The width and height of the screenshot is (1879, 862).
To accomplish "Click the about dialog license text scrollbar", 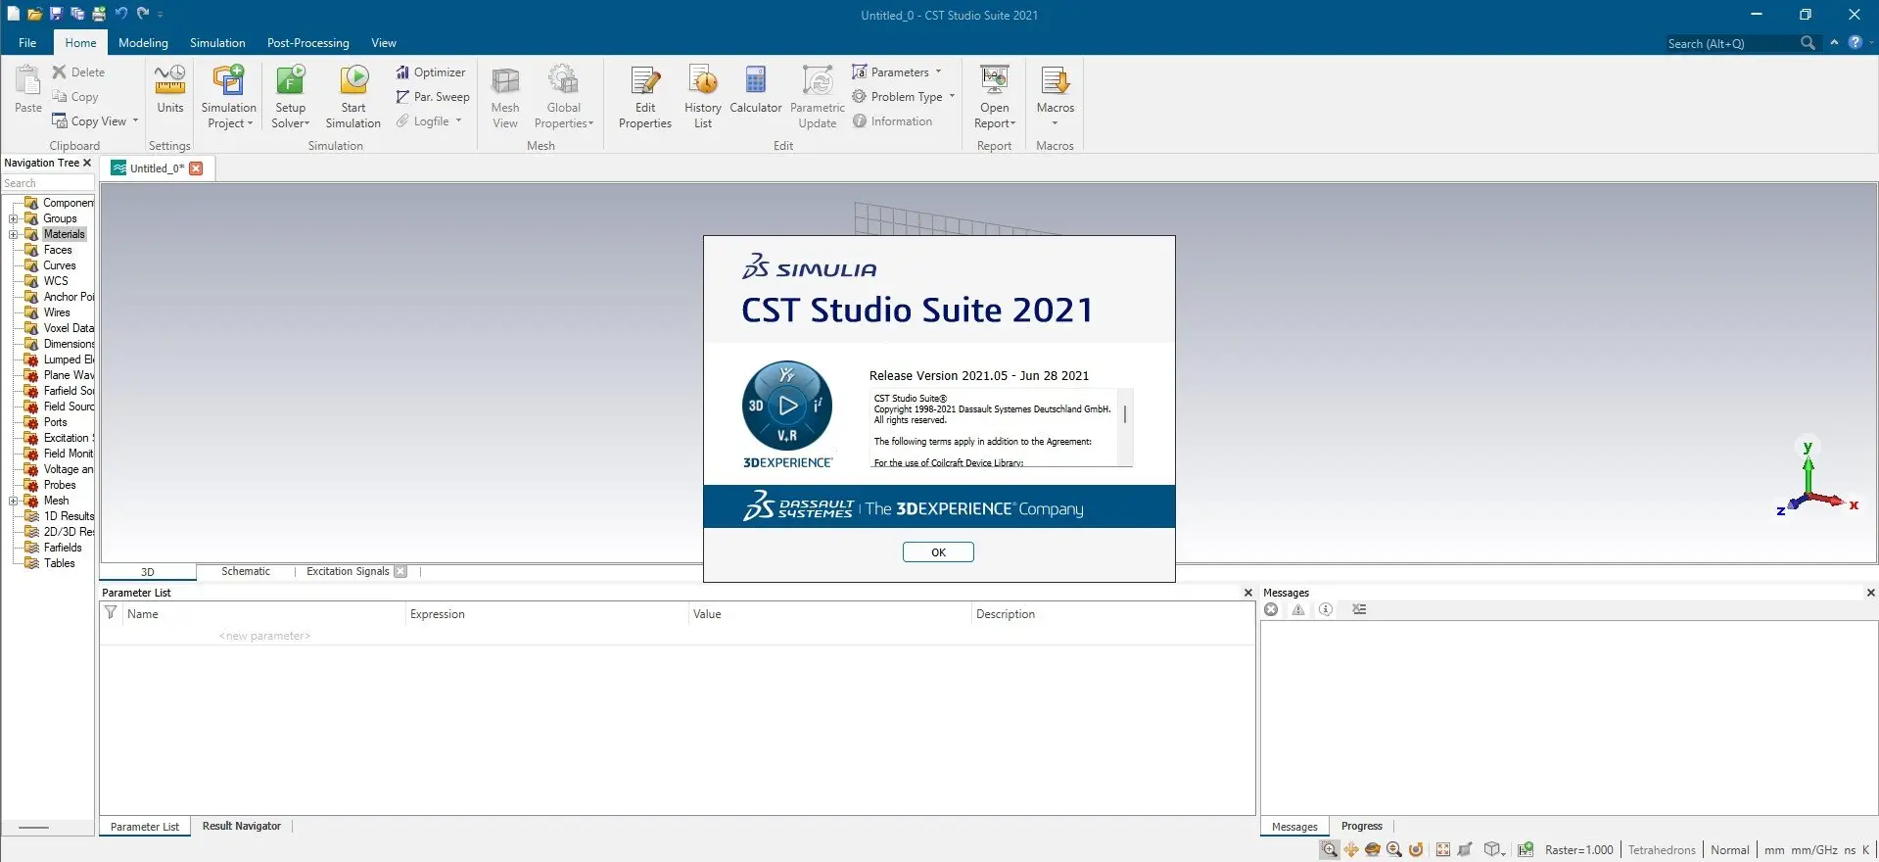I will click(1125, 415).
